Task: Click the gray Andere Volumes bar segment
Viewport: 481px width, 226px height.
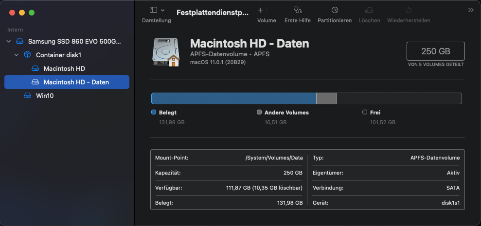Action: [326, 98]
